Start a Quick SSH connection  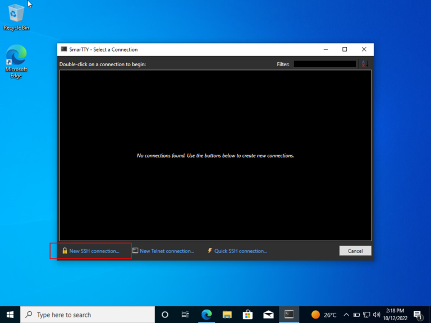click(x=240, y=251)
